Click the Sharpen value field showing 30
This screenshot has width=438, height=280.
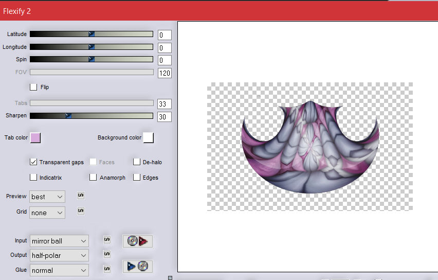point(165,117)
